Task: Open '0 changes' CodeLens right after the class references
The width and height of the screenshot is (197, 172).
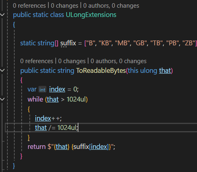Action: click(x=65, y=6)
